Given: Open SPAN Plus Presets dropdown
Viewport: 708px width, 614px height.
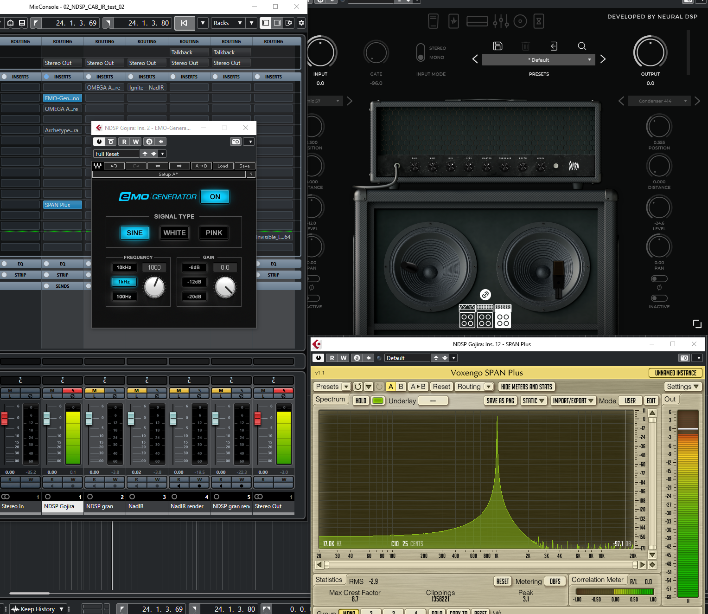Looking at the screenshot, I should pyautogui.click(x=332, y=387).
